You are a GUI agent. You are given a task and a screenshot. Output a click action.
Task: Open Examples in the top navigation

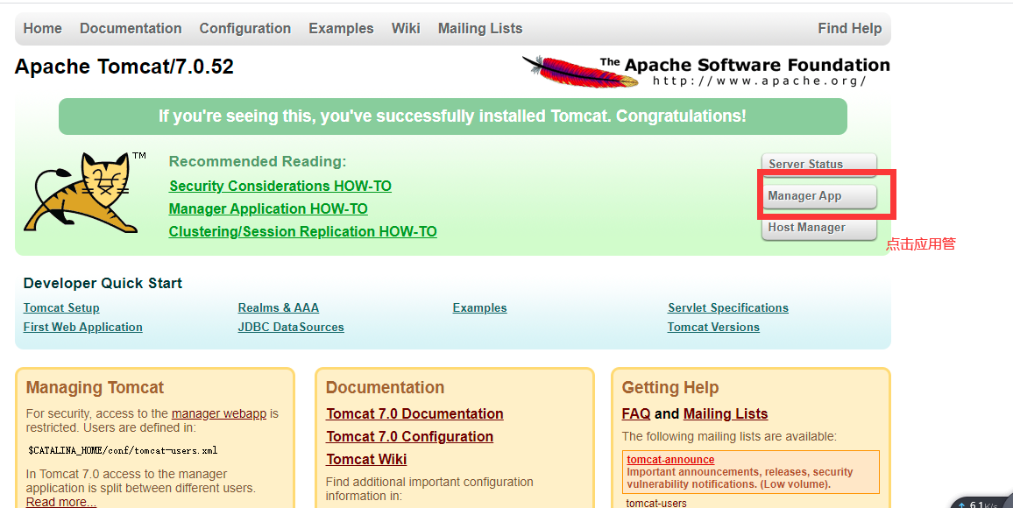[x=341, y=28]
